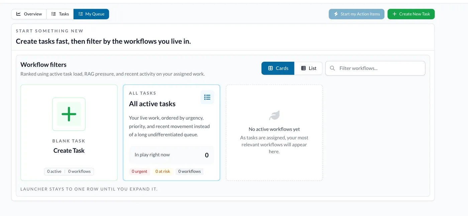Click the green plus Create Task icon
The height and width of the screenshot is (216, 468).
coord(69,114)
